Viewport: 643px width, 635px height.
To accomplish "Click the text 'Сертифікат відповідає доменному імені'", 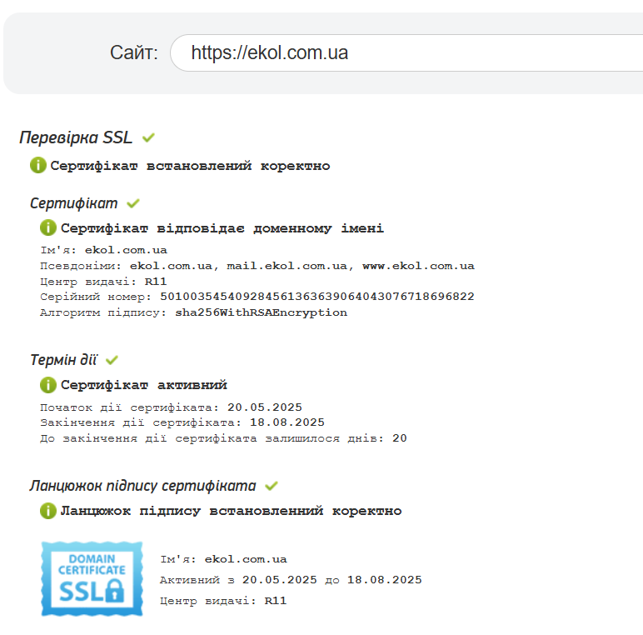I will [222, 228].
